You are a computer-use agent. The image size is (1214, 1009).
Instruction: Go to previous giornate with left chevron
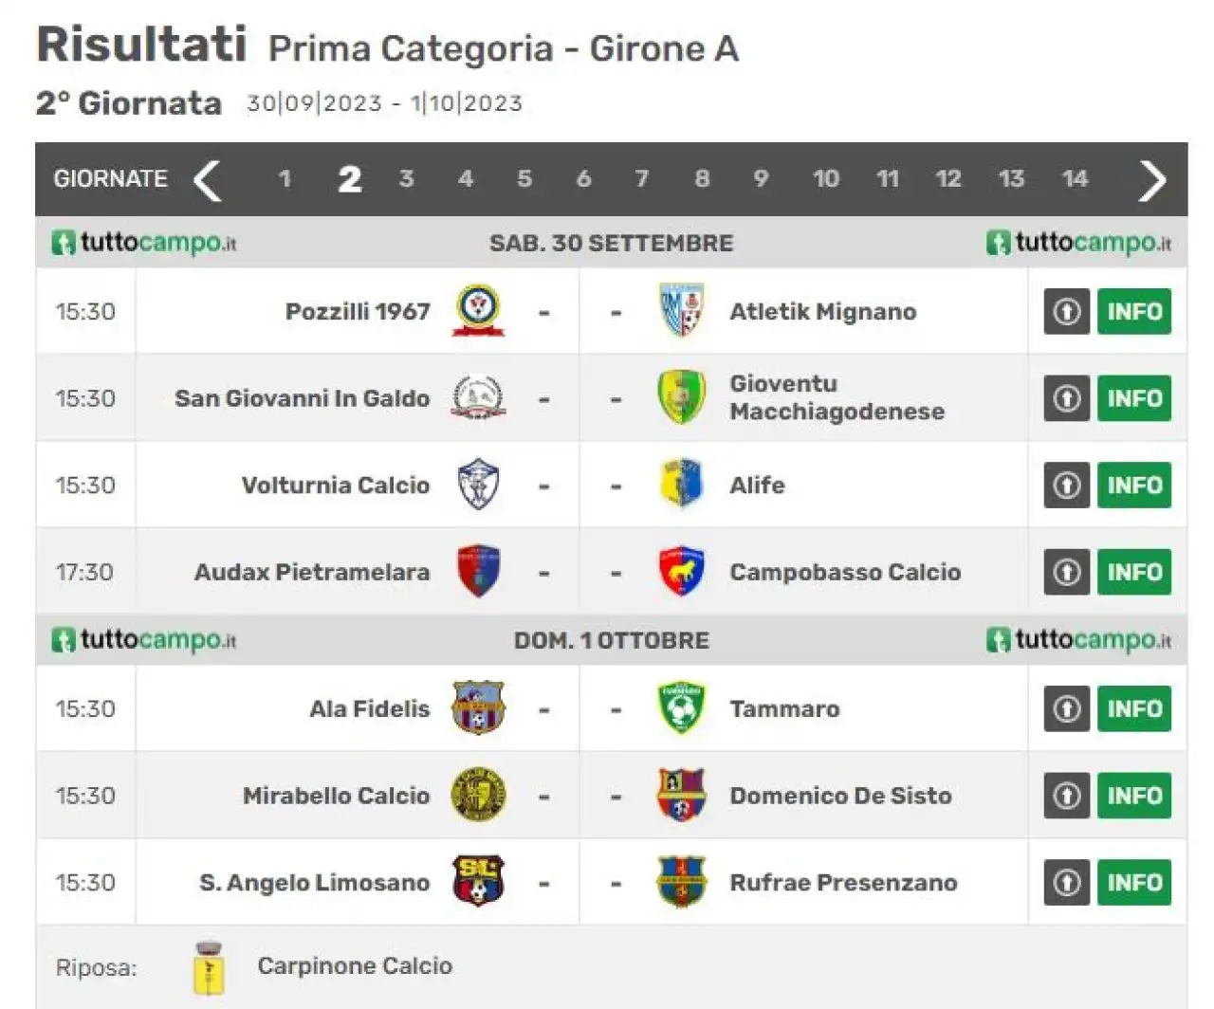(x=208, y=180)
